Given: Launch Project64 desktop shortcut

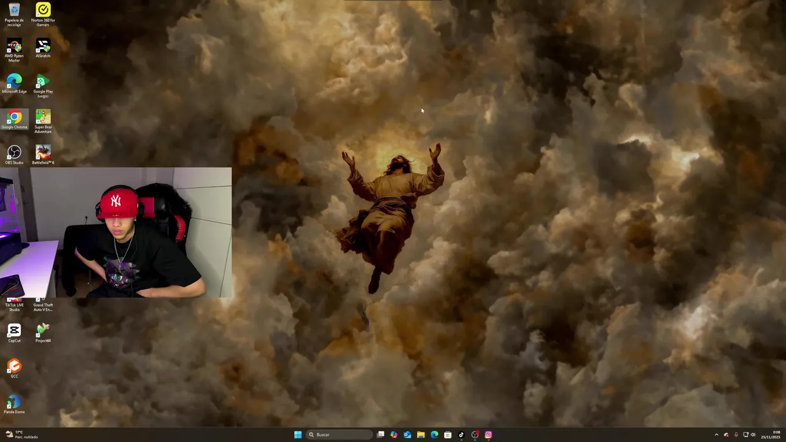Looking at the screenshot, I should (43, 333).
